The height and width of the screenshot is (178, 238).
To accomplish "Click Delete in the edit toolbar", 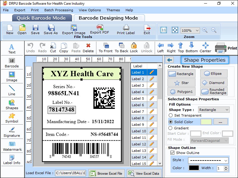I will point(88,48).
